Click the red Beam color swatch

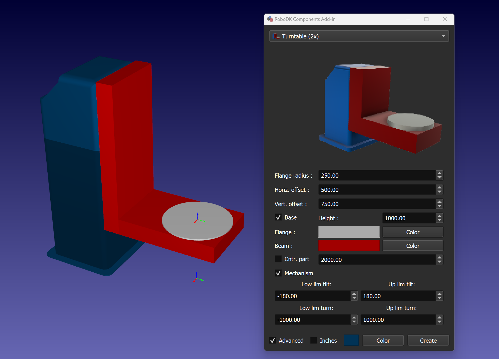coord(349,246)
